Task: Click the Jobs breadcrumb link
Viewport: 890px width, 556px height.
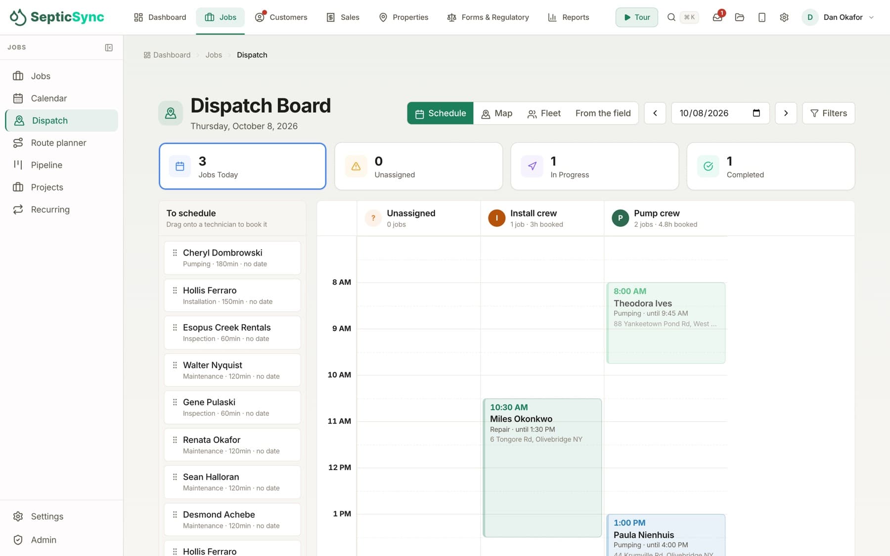Action: tap(214, 55)
